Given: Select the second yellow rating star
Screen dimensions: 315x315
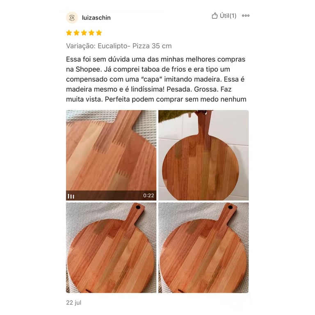Looking at the screenshot, I should coord(76,33).
